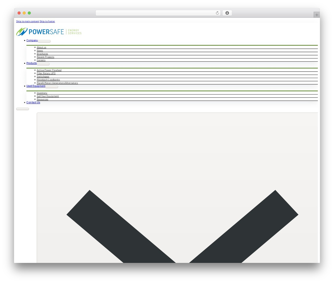View Recent Projects
The width and height of the screenshot is (334, 283).
(45, 57)
